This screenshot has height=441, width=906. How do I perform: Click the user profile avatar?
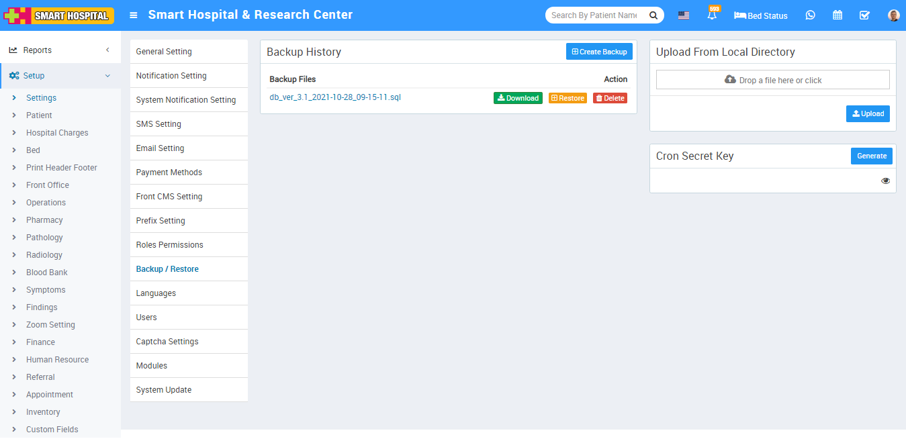pos(893,15)
